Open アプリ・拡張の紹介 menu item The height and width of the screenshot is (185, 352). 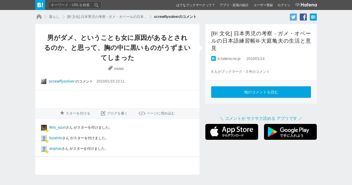[x=234, y=5]
